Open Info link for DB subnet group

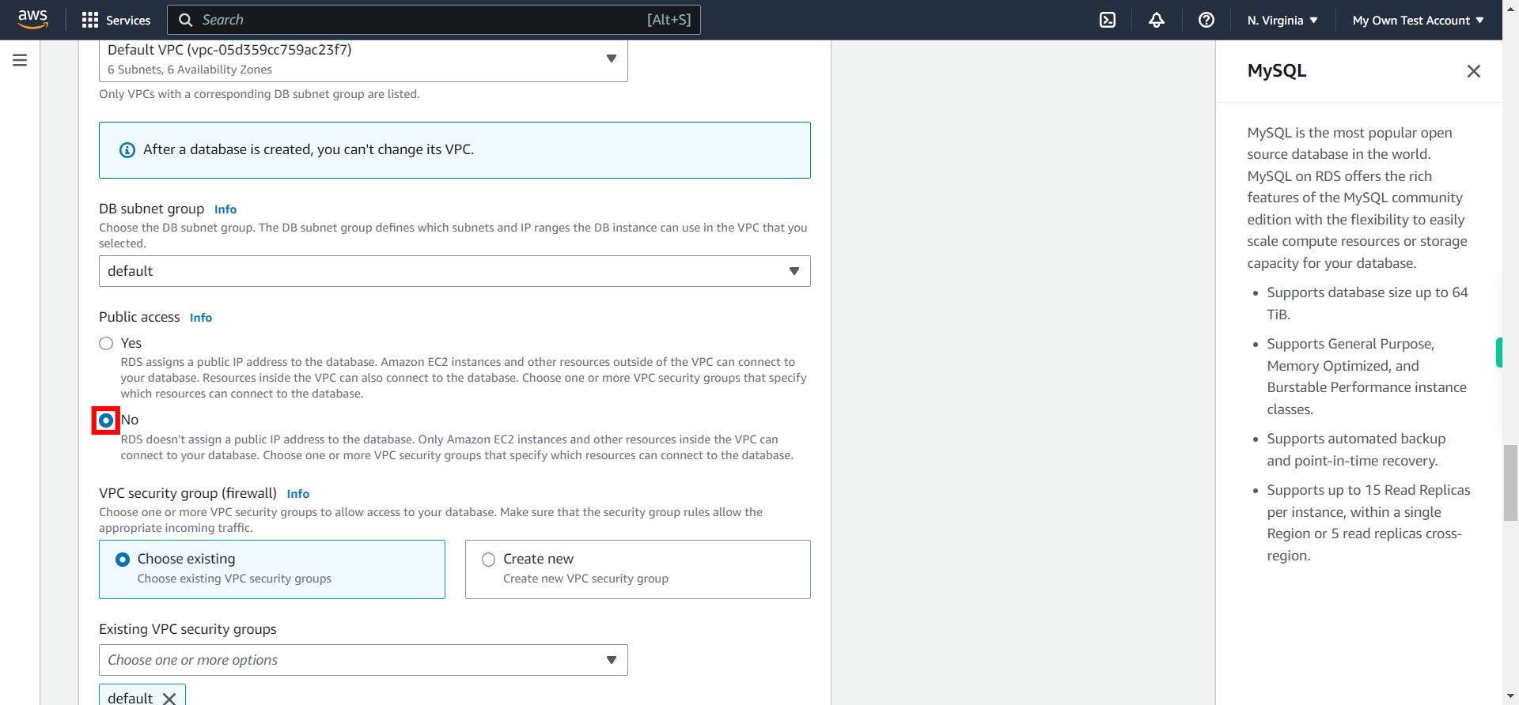[225, 209]
